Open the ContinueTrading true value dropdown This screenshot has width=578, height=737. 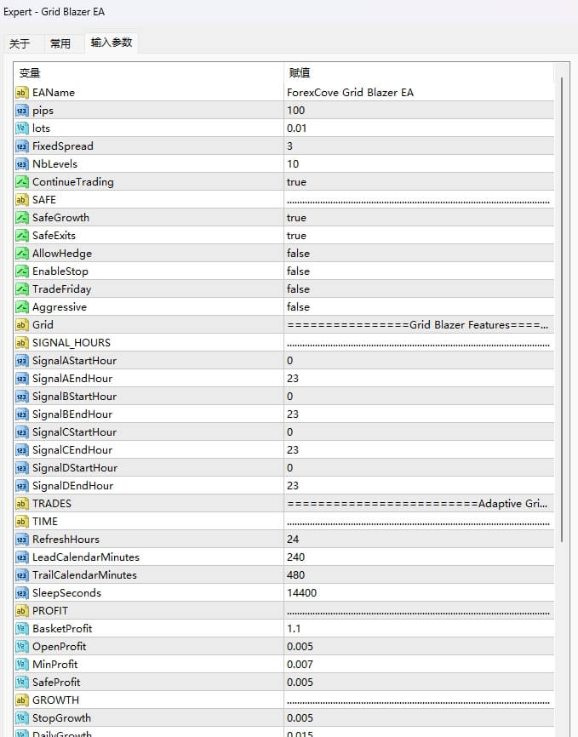(417, 182)
